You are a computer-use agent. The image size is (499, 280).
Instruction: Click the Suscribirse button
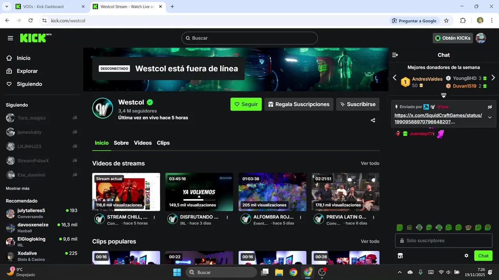coord(357,104)
